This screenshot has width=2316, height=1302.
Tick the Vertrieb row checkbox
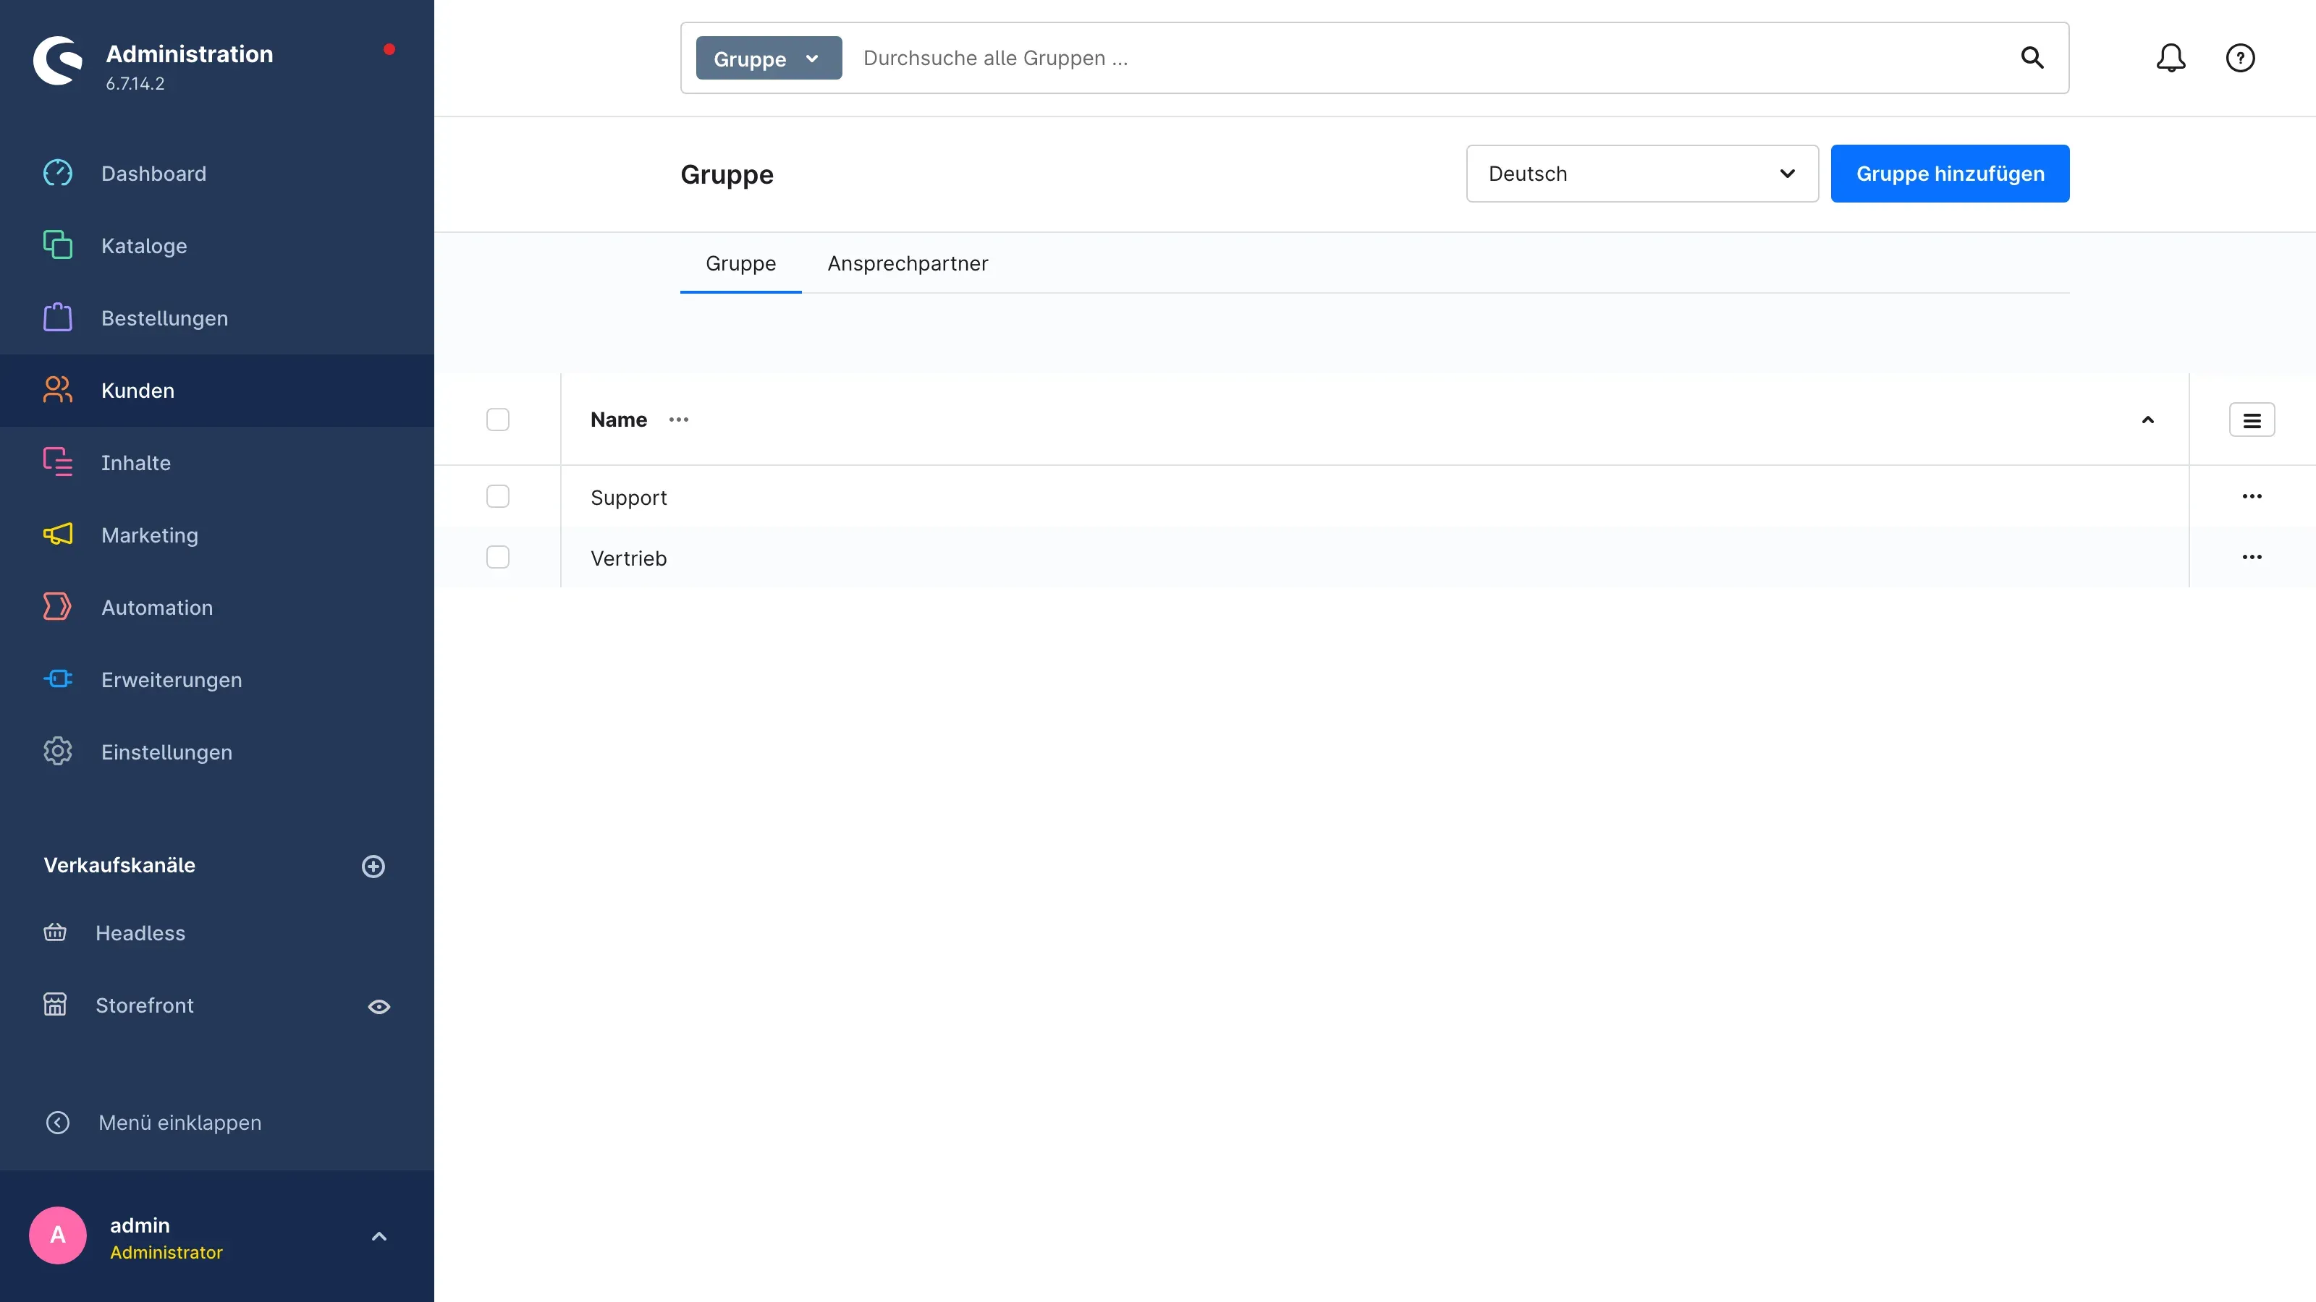pos(497,557)
